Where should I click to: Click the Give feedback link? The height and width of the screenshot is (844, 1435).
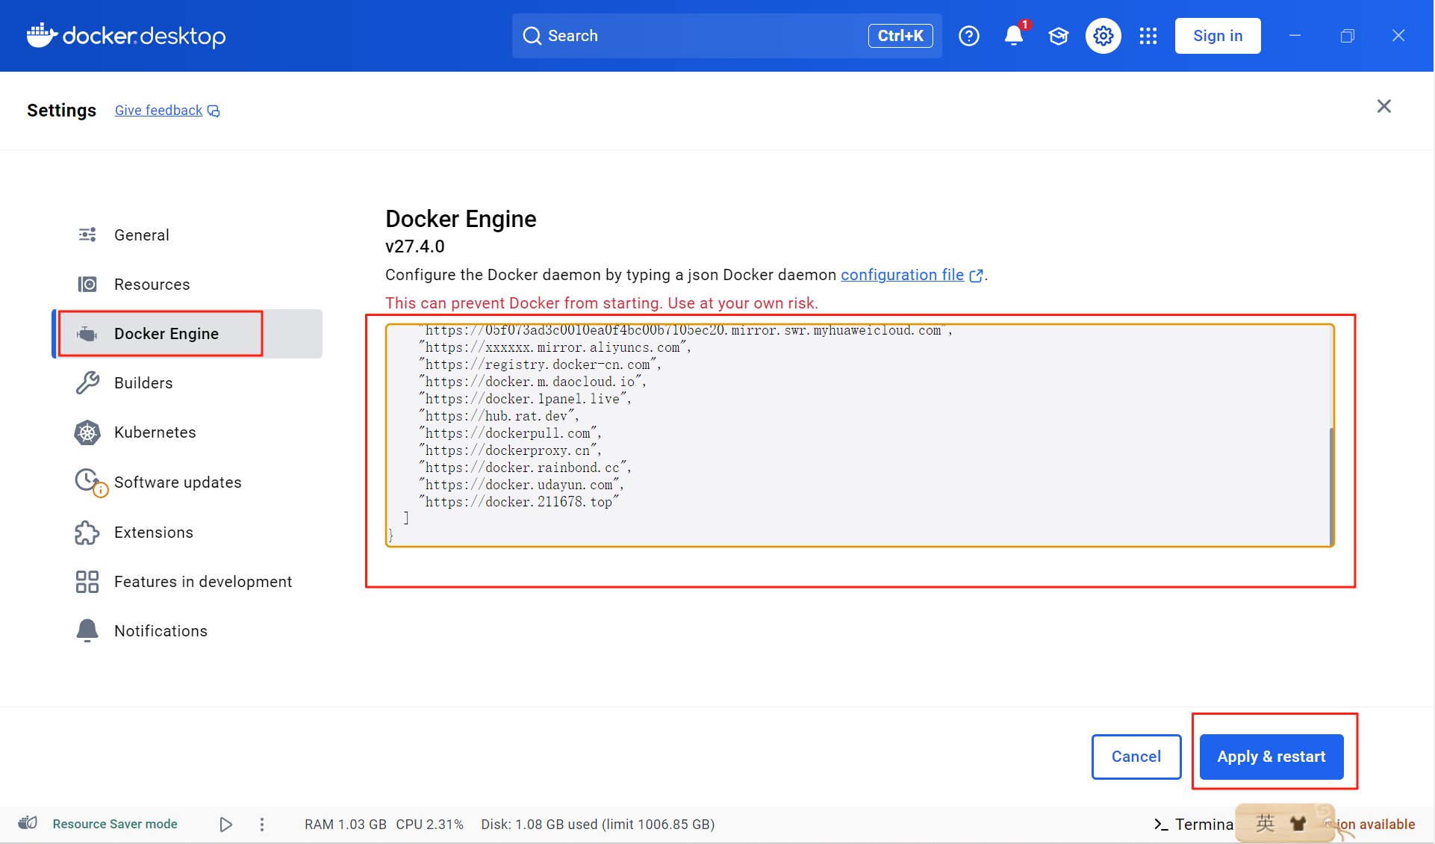158,111
